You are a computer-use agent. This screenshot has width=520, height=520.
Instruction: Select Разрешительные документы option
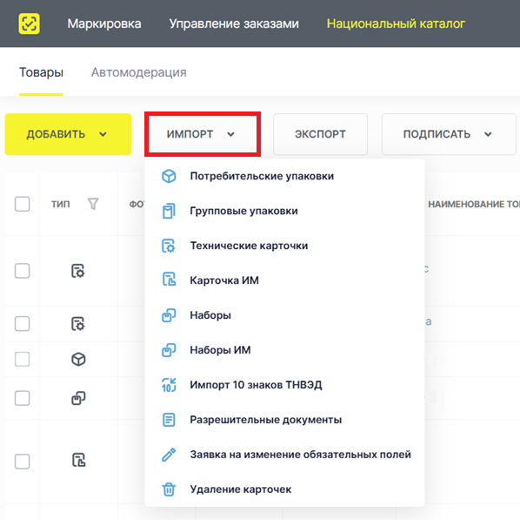click(284, 420)
